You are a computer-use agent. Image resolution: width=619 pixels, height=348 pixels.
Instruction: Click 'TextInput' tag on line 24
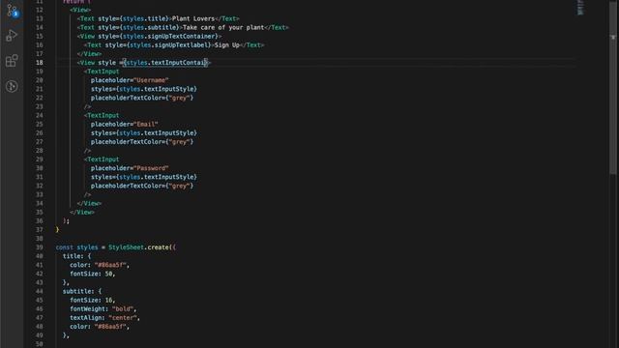[x=103, y=116]
